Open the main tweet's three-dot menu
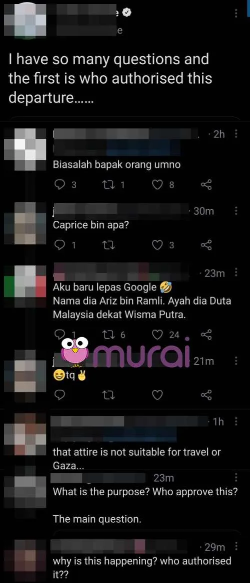250x583 pixels. [x=236, y=14]
